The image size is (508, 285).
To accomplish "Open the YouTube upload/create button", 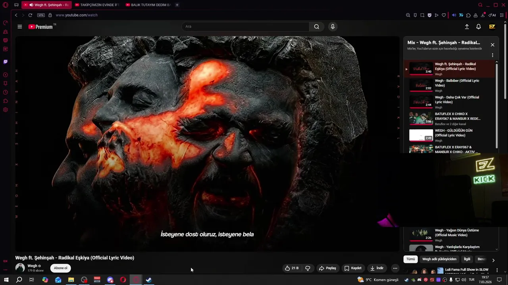I will click(467, 27).
